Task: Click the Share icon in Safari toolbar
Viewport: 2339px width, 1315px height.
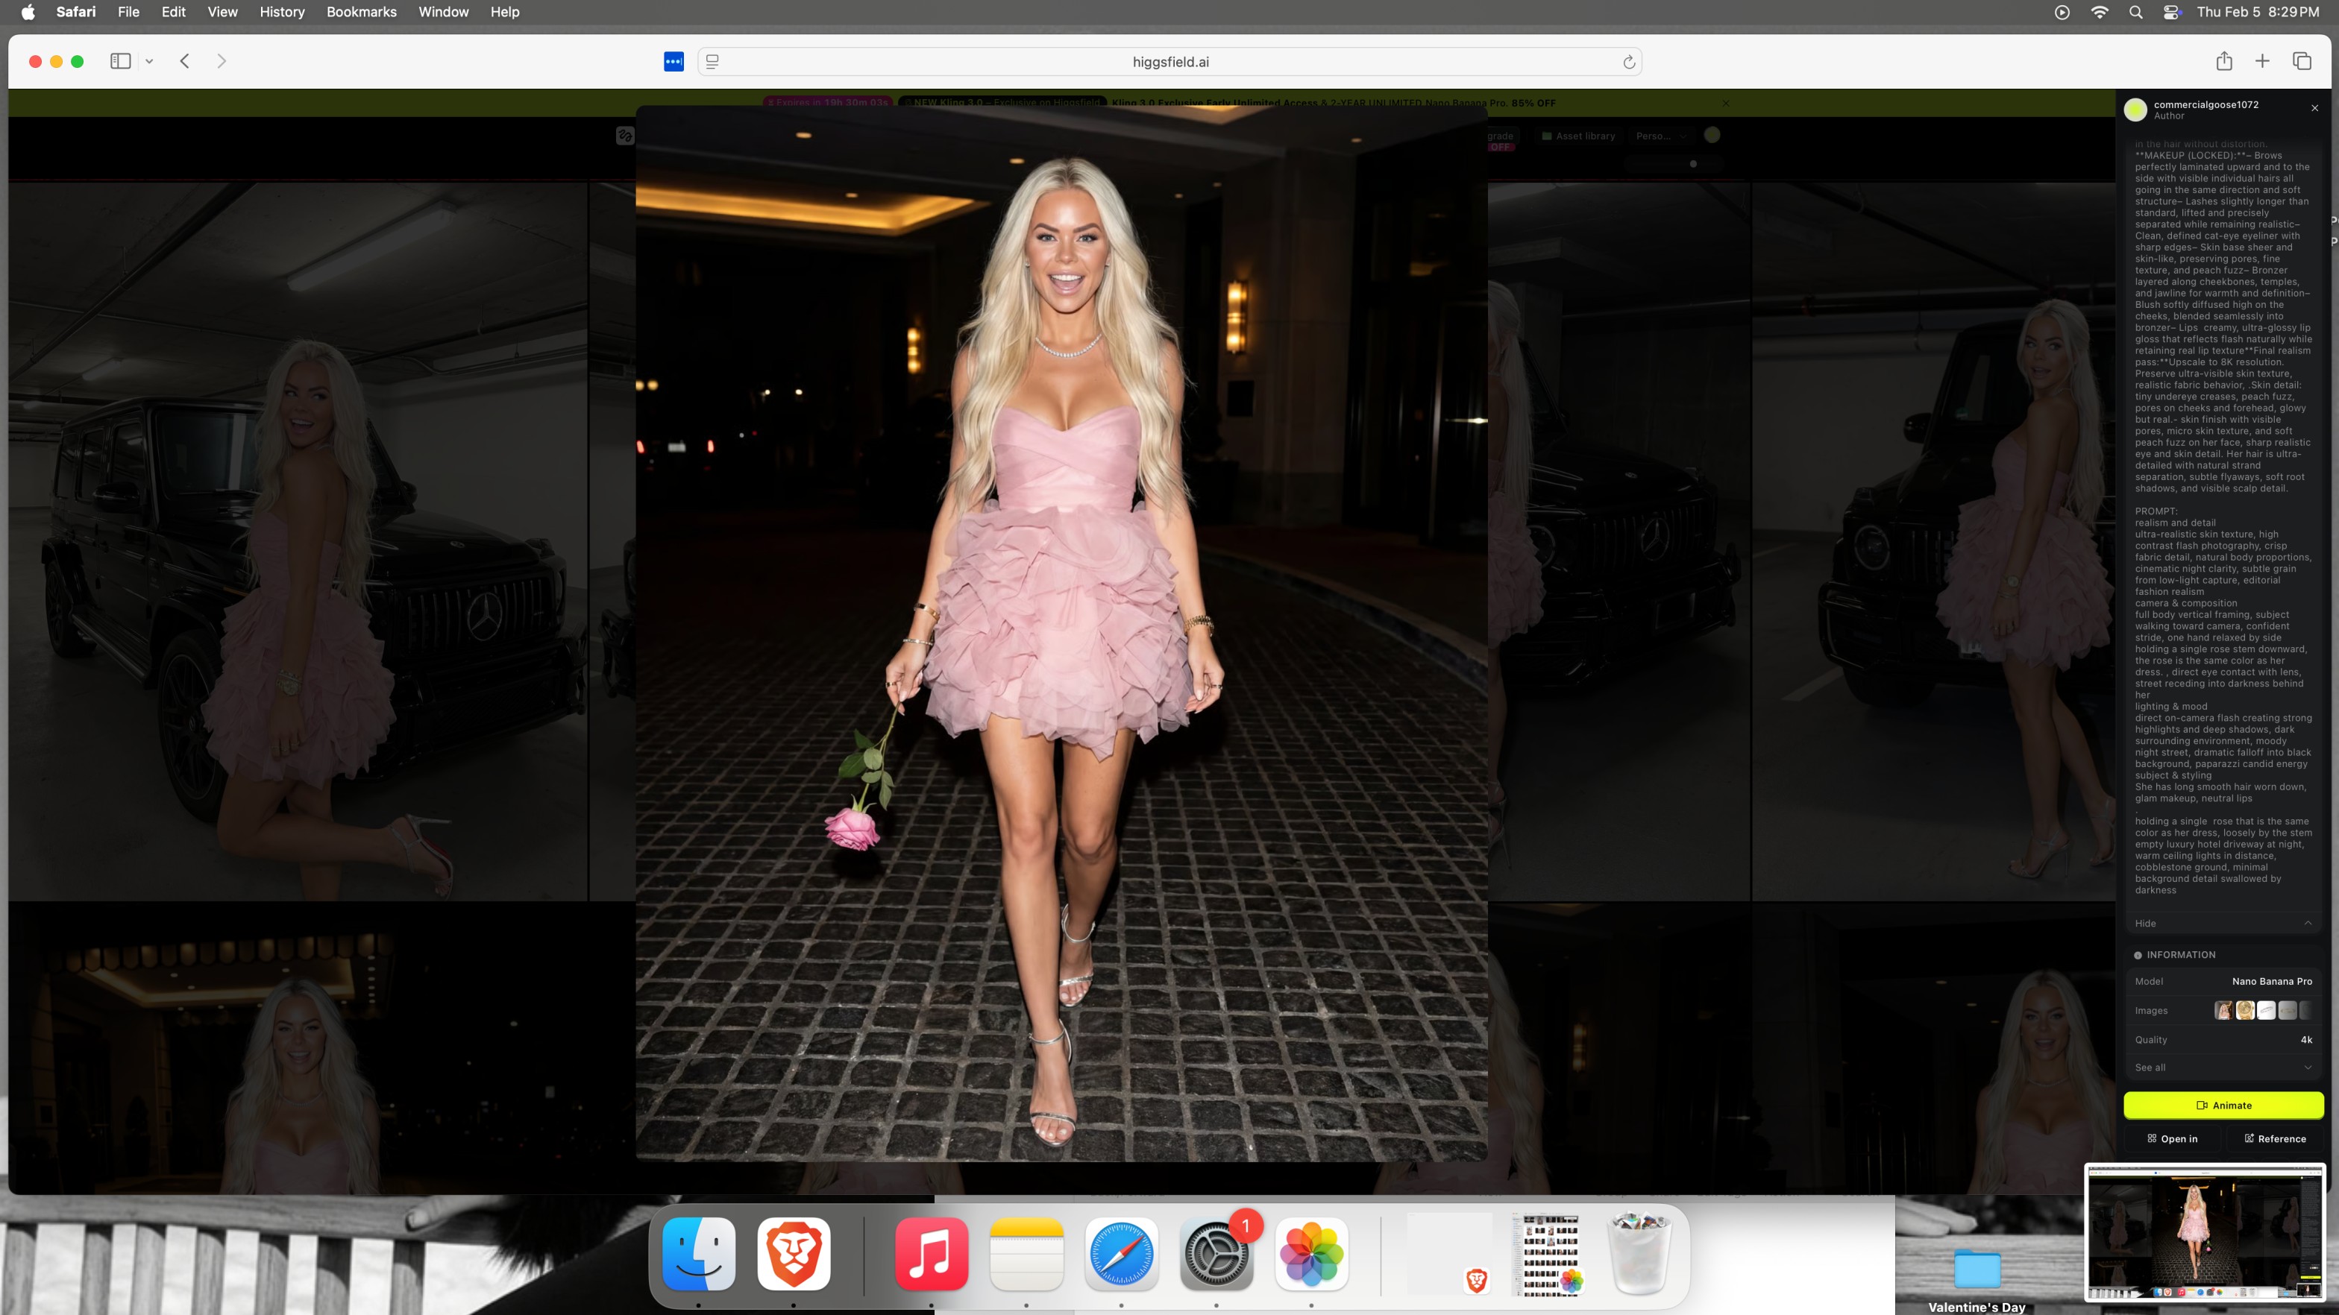Action: tap(2223, 61)
